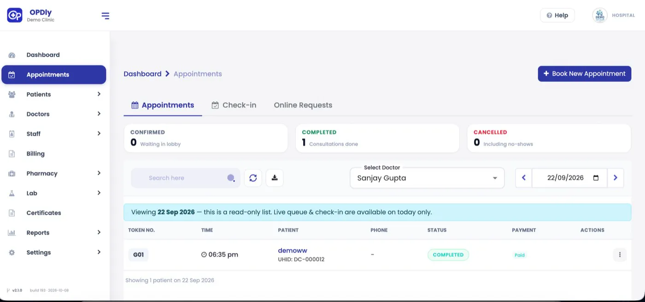Image resolution: width=645 pixels, height=302 pixels.
Task: Click the Lab flask icon in sidebar
Action: (x=12, y=193)
